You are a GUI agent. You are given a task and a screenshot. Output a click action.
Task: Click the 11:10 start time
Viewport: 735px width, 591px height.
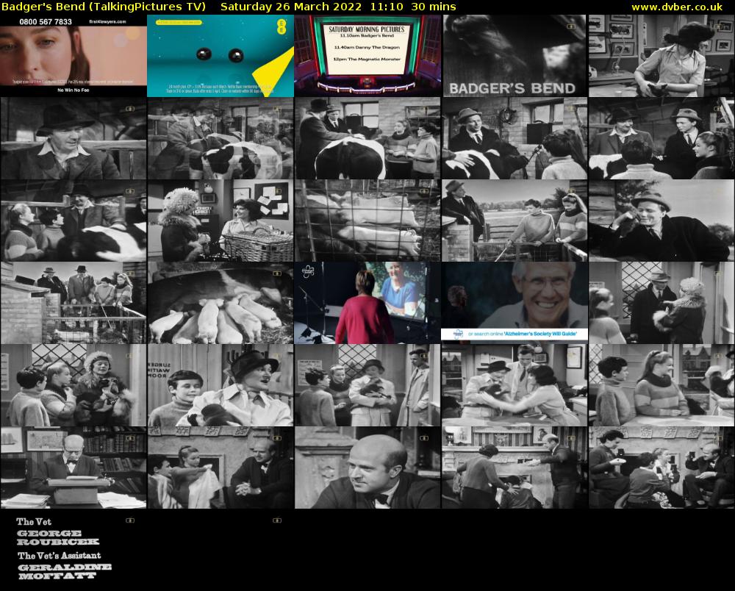click(x=387, y=7)
